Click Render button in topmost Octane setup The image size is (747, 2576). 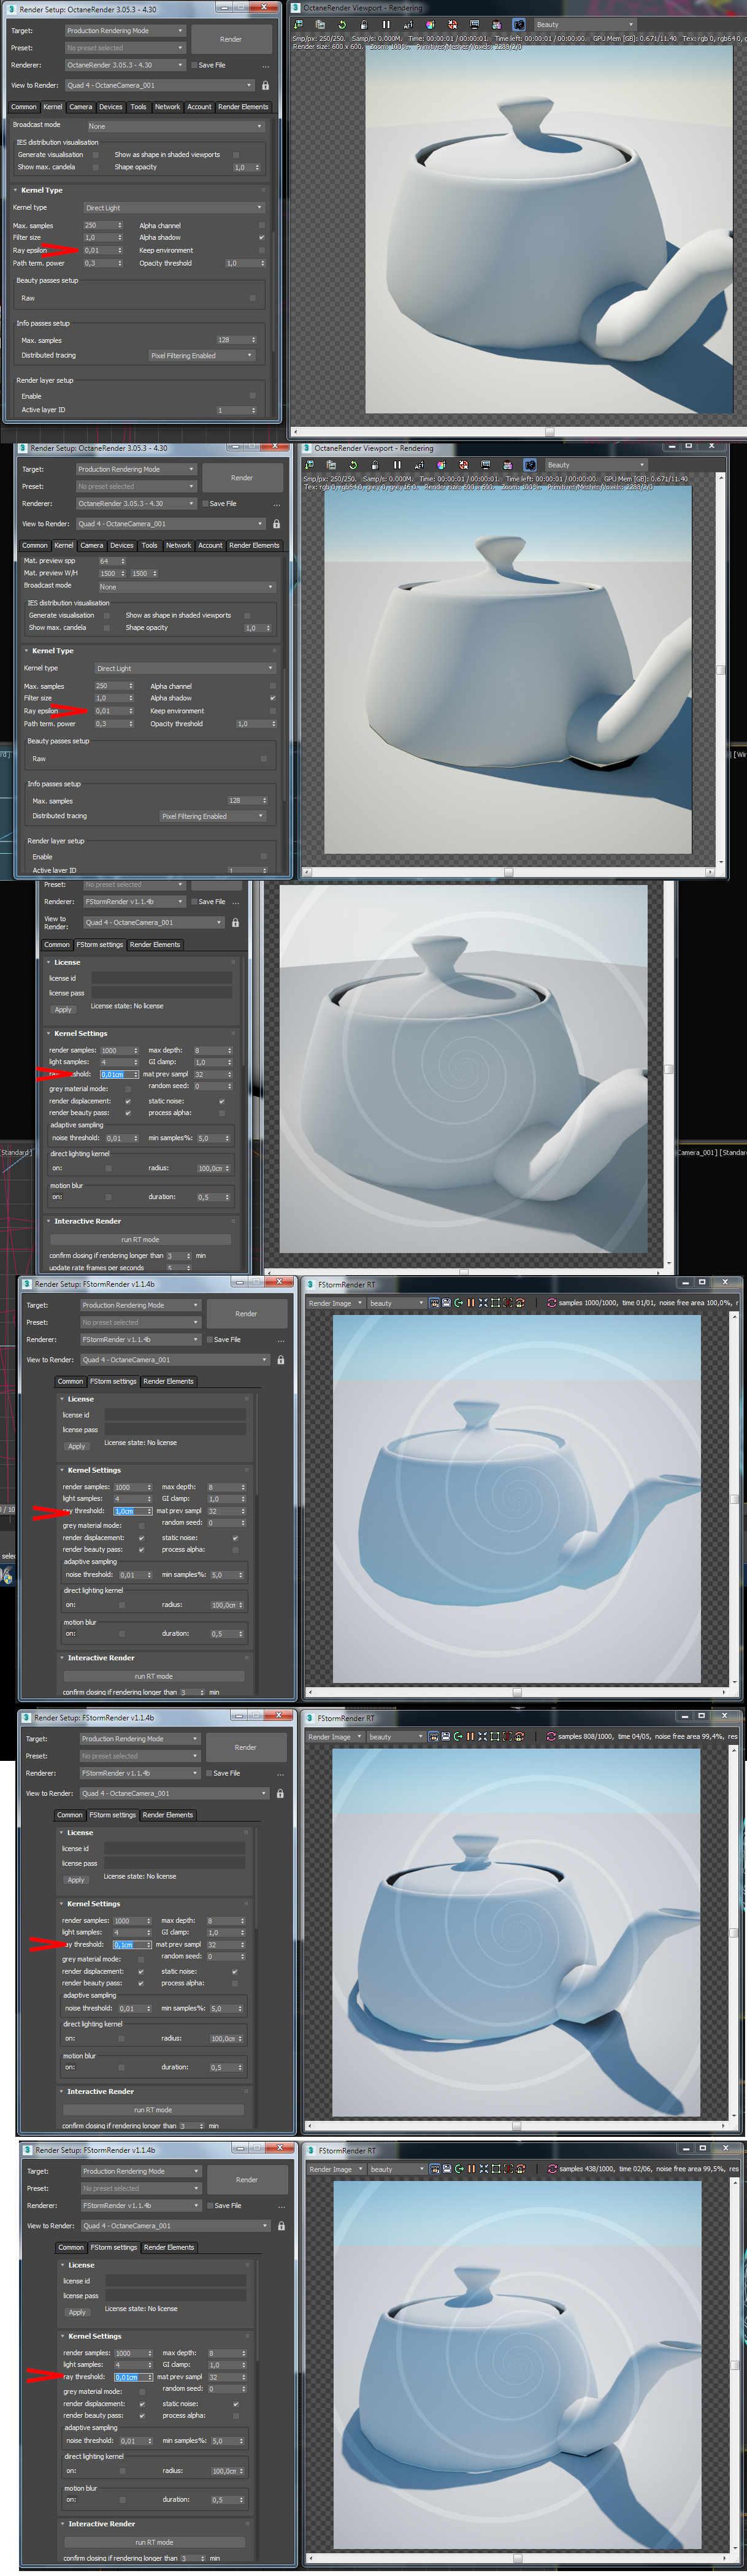231,39
